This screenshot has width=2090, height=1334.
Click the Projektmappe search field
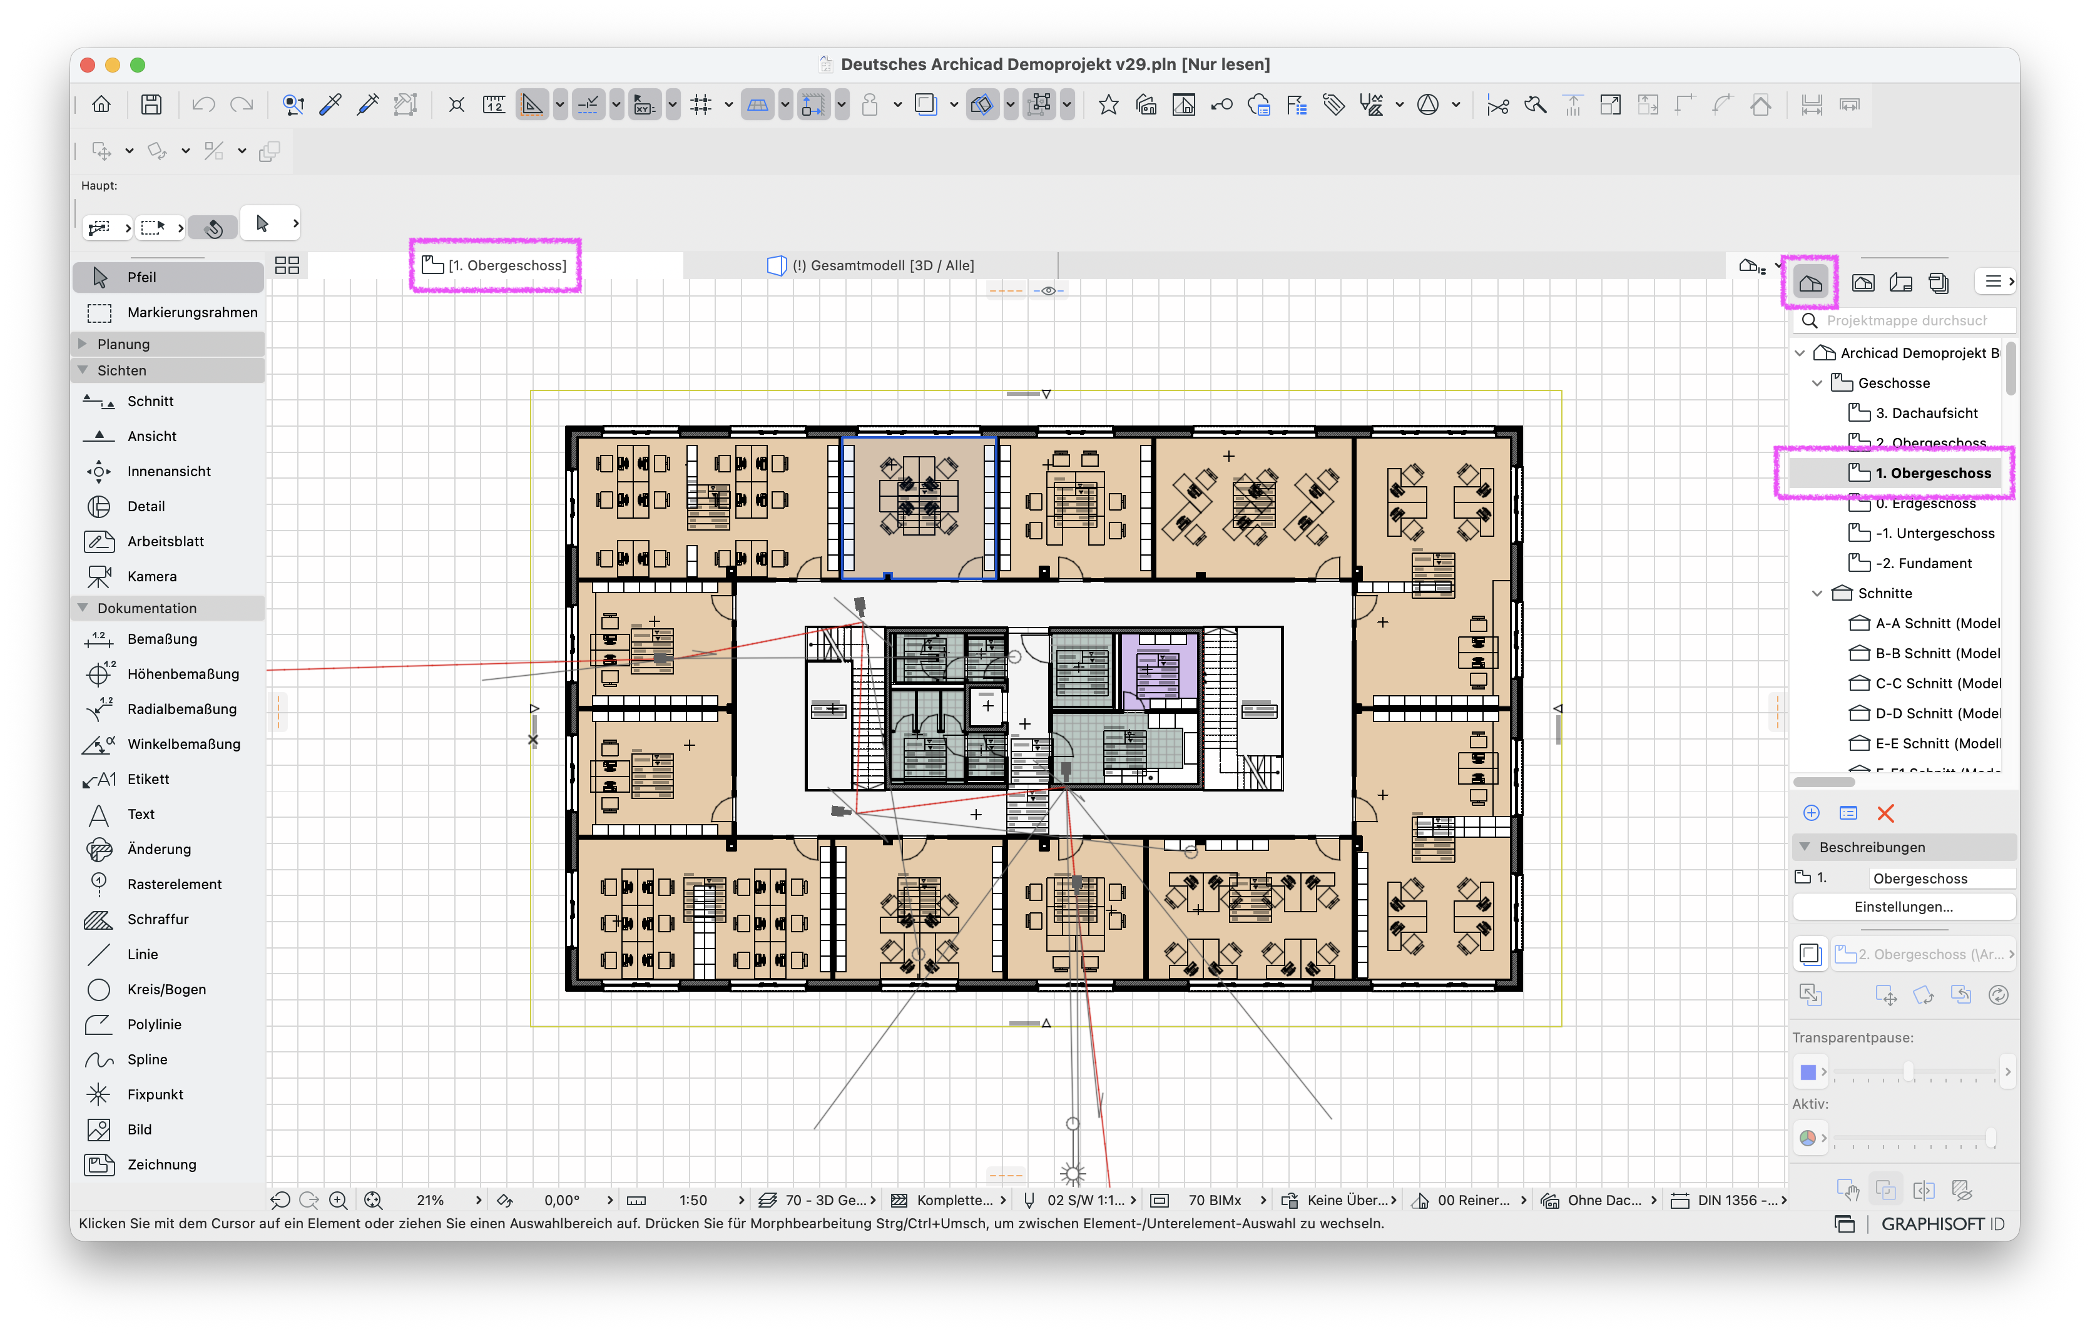pos(1905,321)
